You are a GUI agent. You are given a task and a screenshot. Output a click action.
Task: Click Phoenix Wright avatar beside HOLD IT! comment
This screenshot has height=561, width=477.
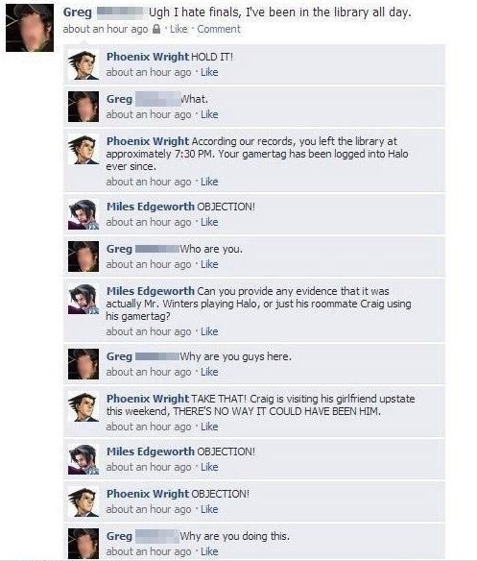(x=83, y=64)
